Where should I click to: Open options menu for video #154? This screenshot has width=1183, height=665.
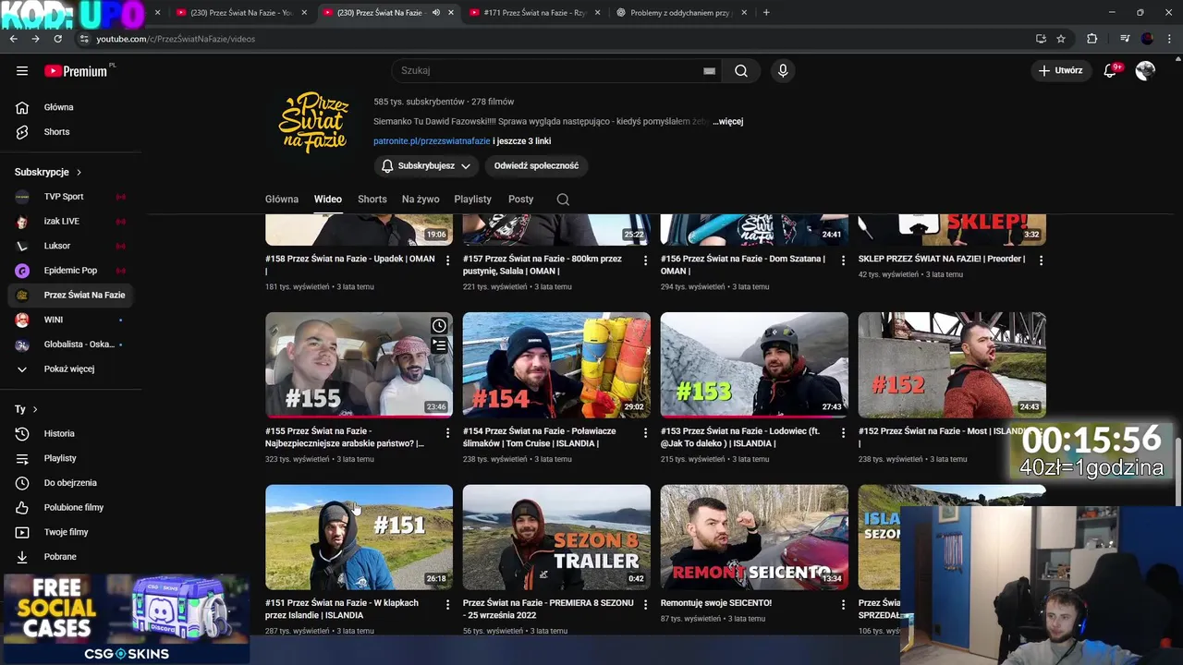point(645,432)
